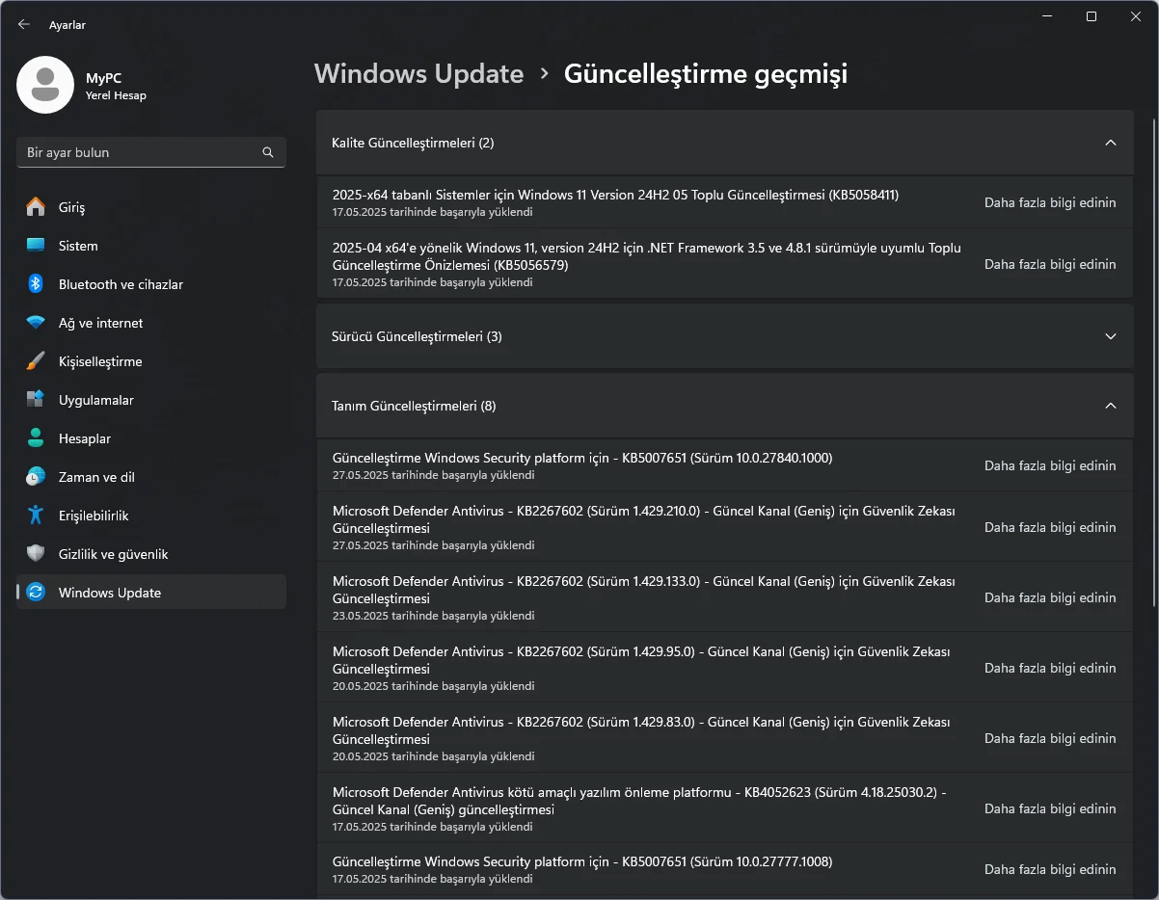The image size is (1159, 900).
Task: Go to the Sistem settings page
Action: click(x=78, y=246)
